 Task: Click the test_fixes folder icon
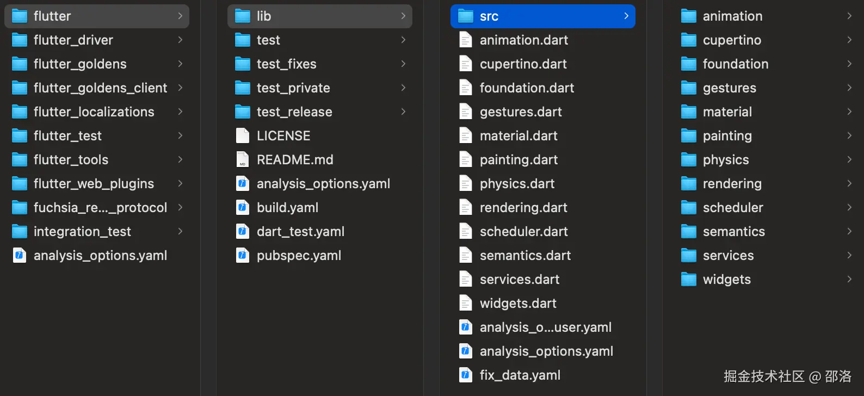[243, 64]
